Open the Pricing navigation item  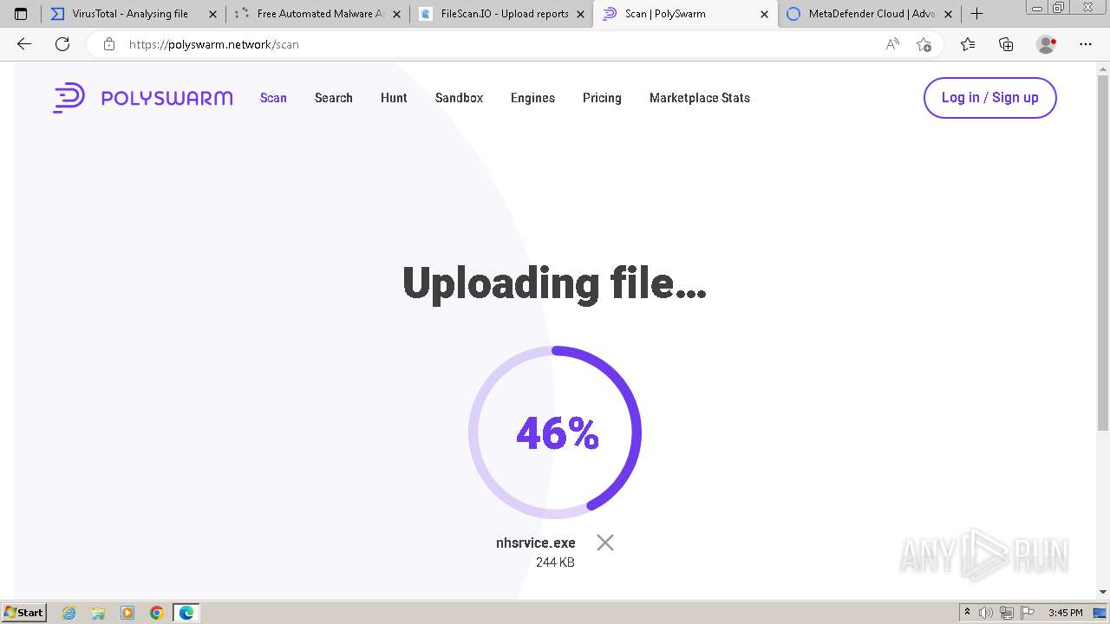602,98
